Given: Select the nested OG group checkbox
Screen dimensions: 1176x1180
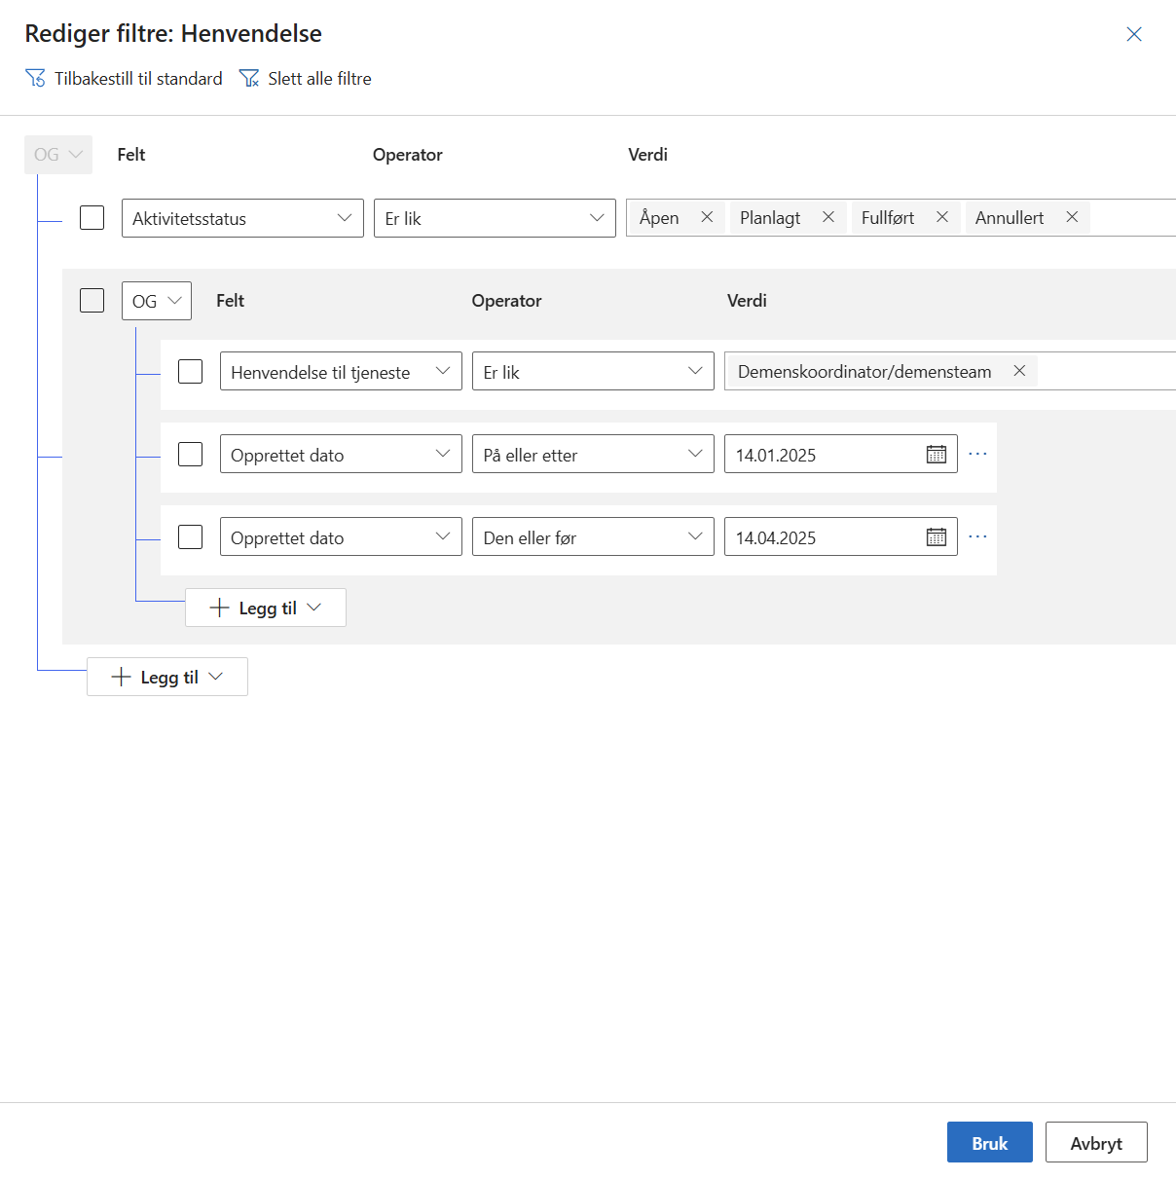Looking at the screenshot, I should click(x=92, y=300).
